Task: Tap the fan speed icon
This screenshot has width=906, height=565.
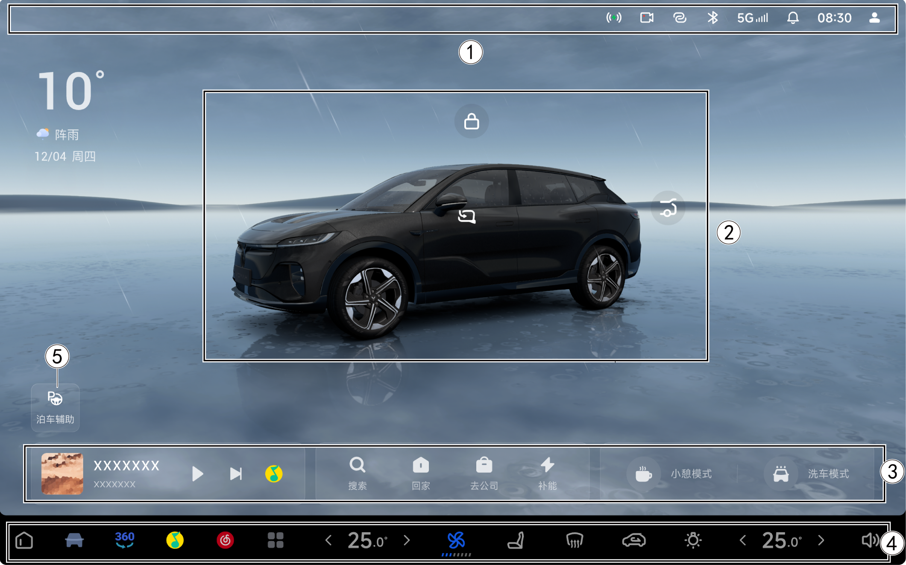Action: click(x=456, y=541)
